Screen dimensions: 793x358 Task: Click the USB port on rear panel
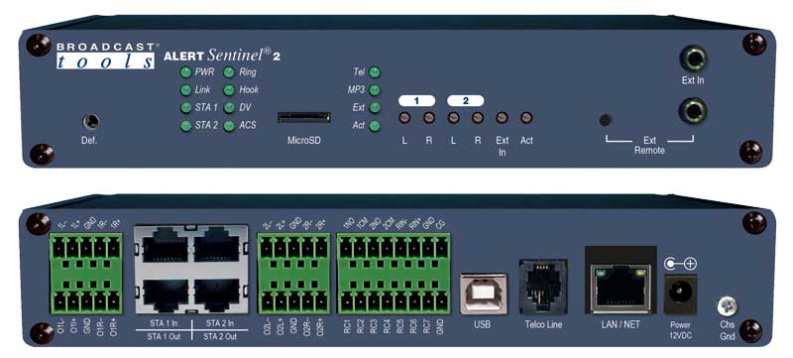tap(484, 294)
